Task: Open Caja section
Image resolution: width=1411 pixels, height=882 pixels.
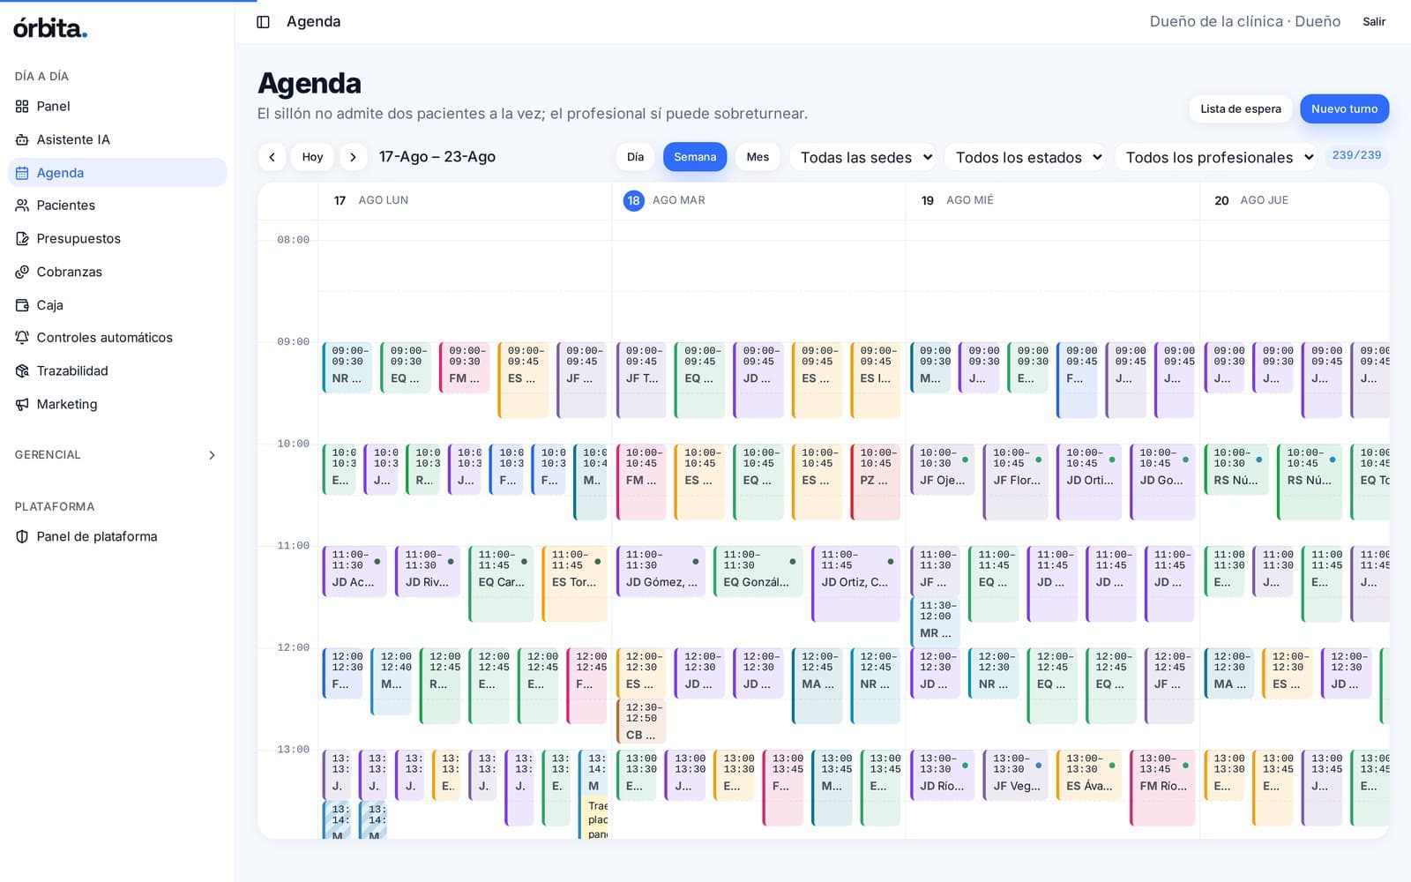Action: click(117, 305)
